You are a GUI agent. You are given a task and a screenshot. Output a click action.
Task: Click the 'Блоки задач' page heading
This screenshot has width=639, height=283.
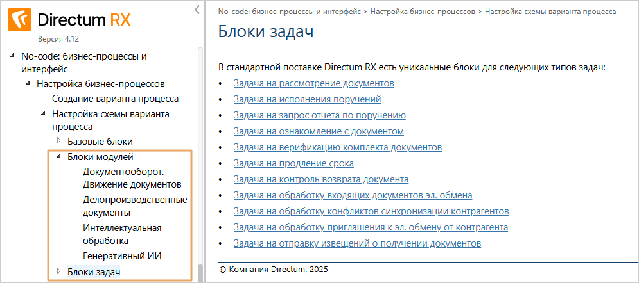click(266, 31)
